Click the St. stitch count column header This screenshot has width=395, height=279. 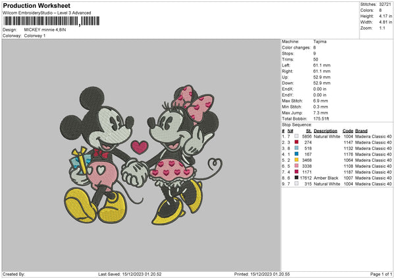(308, 130)
